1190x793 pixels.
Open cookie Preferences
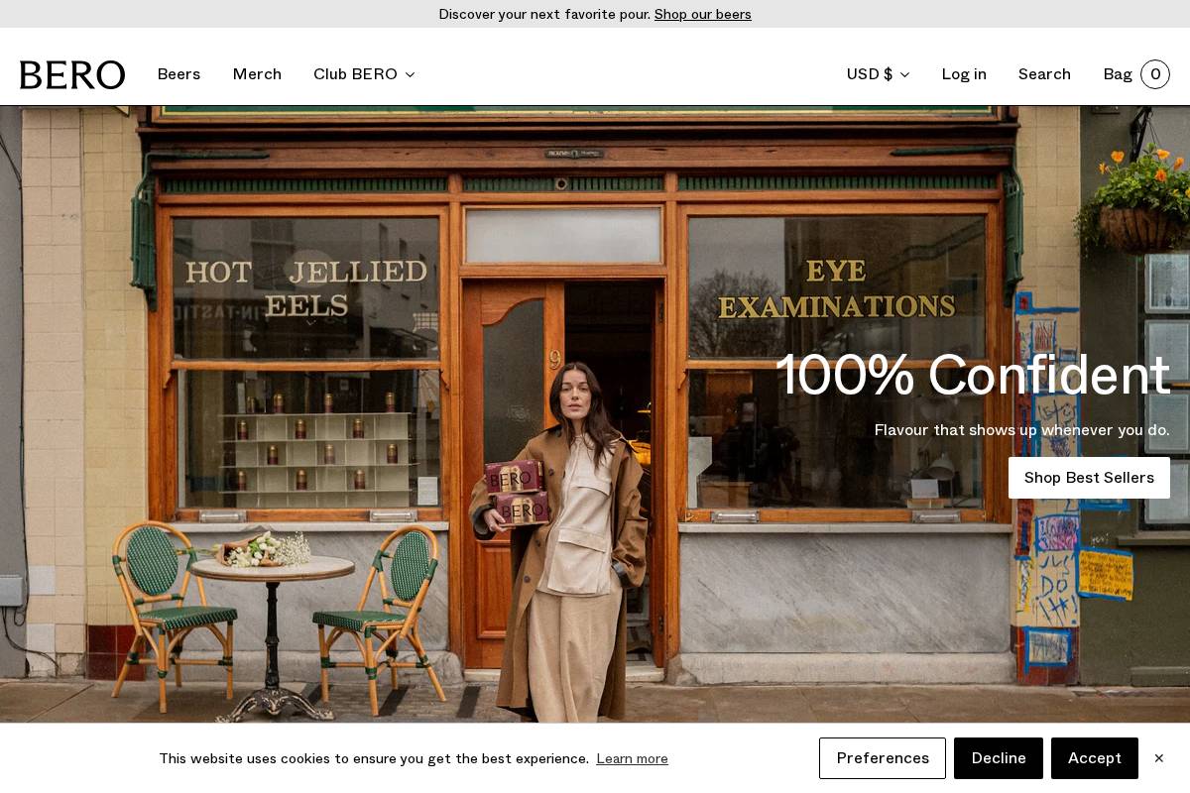pos(882,758)
